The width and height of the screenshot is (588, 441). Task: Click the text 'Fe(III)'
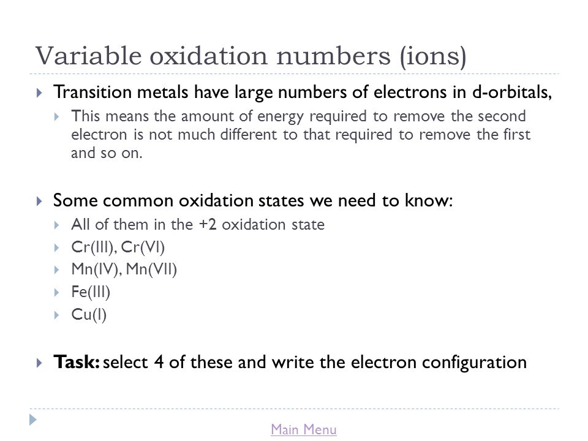click(91, 292)
